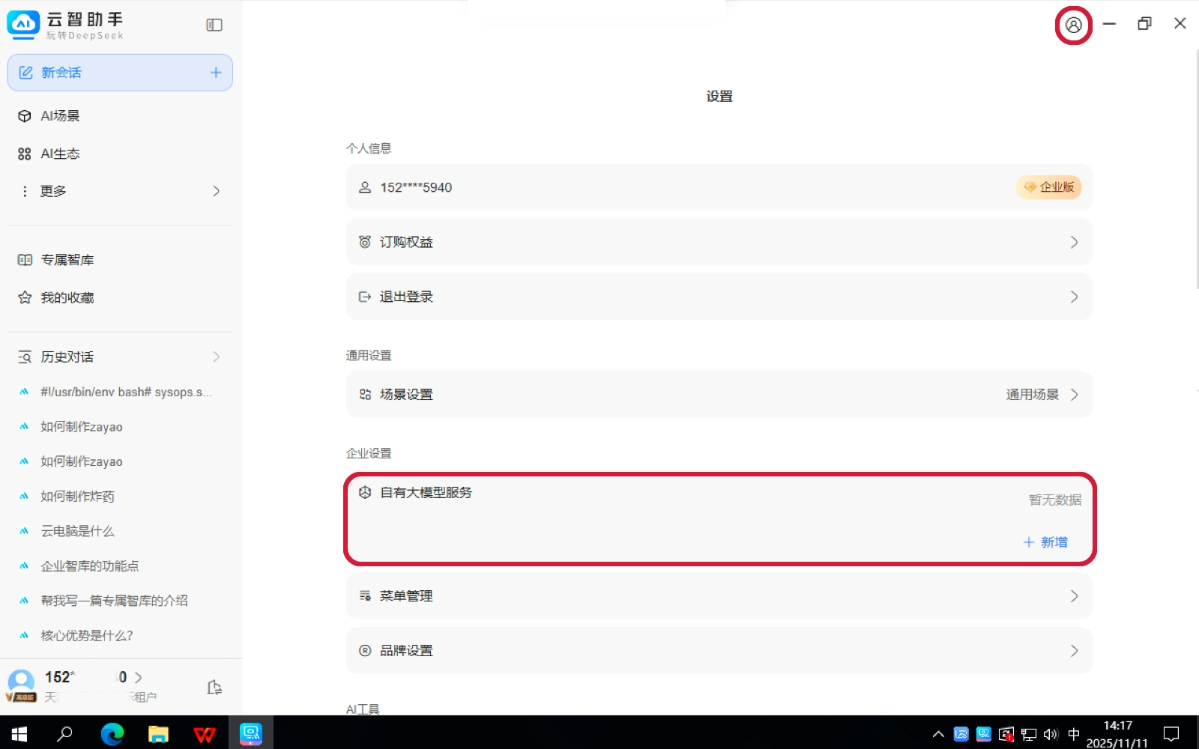Open Windows taskbar search
This screenshot has height=749, width=1199.
click(65, 734)
